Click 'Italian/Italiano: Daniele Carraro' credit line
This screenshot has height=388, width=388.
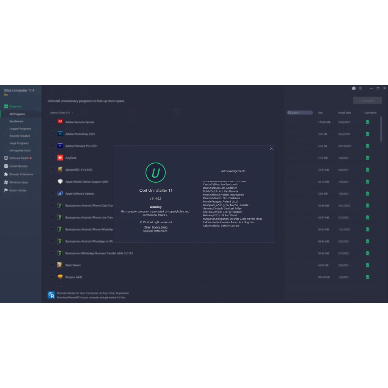(x=221, y=226)
